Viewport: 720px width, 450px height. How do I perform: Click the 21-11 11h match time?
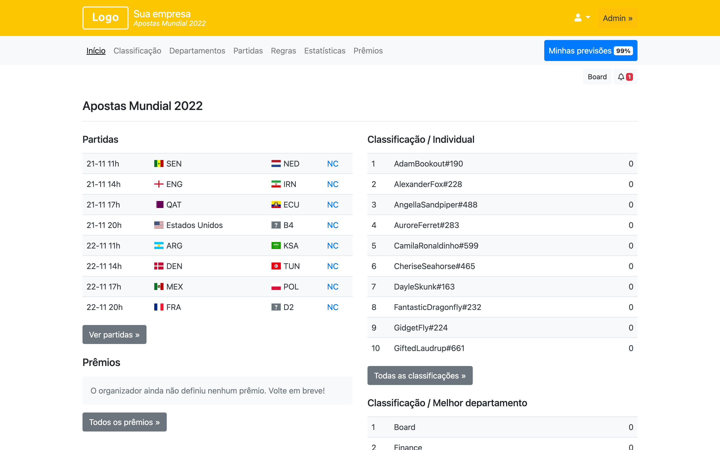(x=103, y=164)
